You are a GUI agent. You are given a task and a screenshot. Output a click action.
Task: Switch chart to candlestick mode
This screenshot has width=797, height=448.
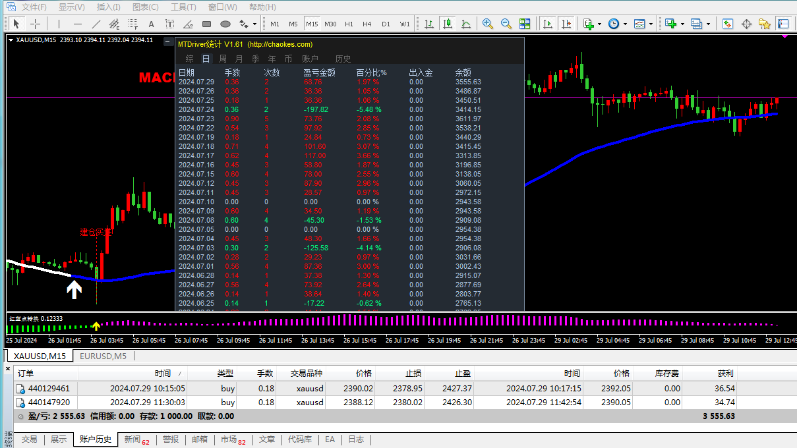point(448,24)
